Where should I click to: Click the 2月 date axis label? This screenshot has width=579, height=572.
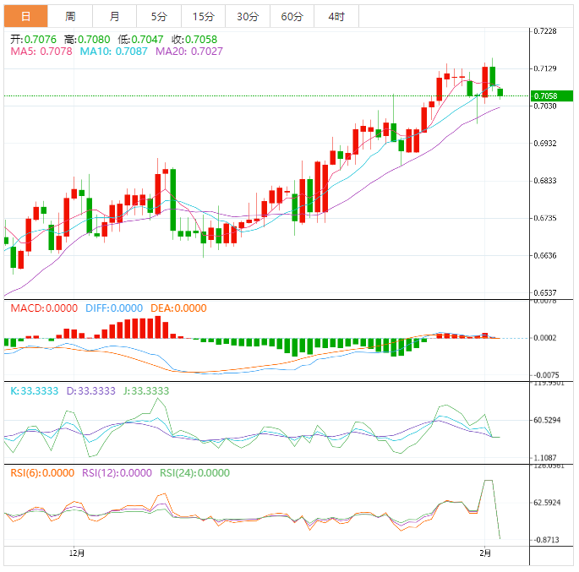coord(484,553)
